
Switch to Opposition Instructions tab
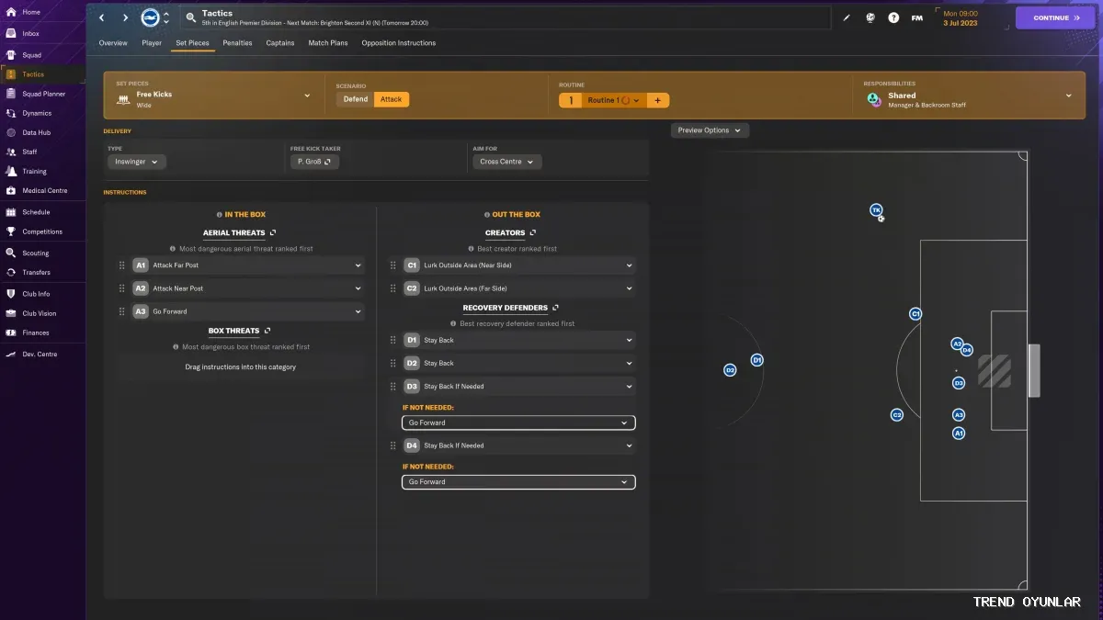(x=399, y=43)
